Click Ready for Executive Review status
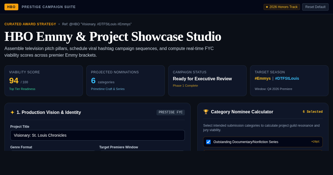Viewport: 333px width, 175px height. click(x=202, y=79)
